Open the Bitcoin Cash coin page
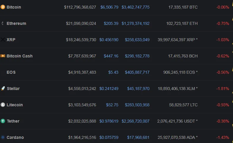233x143 pixels. tap(20, 56)
